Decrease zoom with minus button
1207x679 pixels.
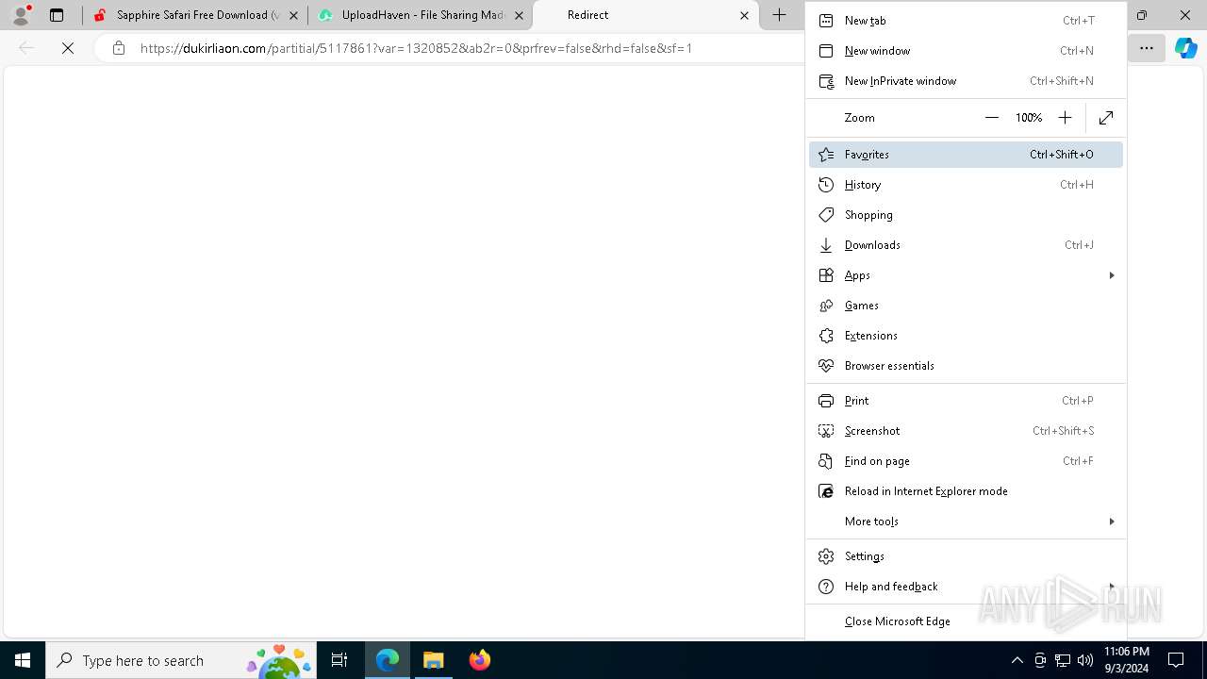pyautogui.click(x=991, y=118)
